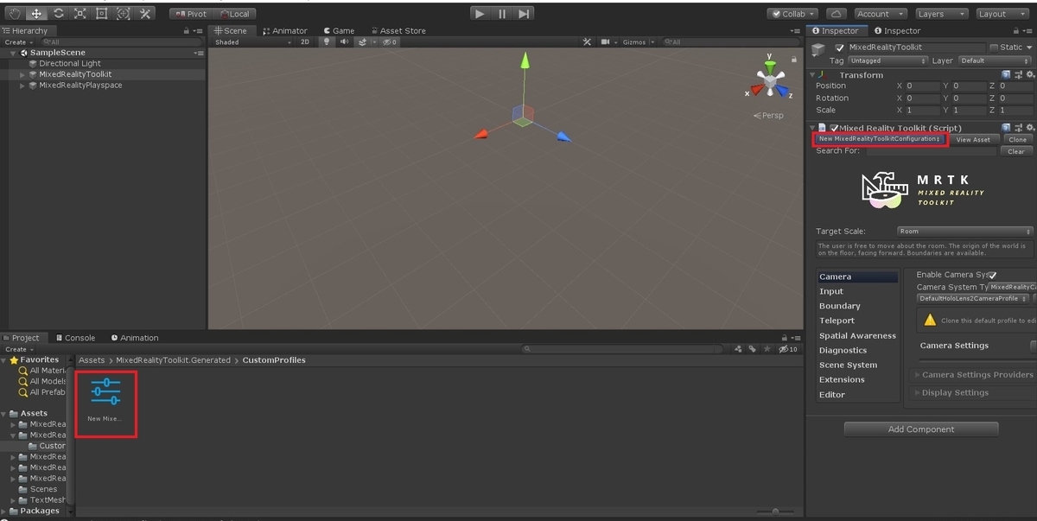The width and height of the screenshot is (1037, 521).
Task: Toggle Local handle rotation
Action: tap(233, 14)
